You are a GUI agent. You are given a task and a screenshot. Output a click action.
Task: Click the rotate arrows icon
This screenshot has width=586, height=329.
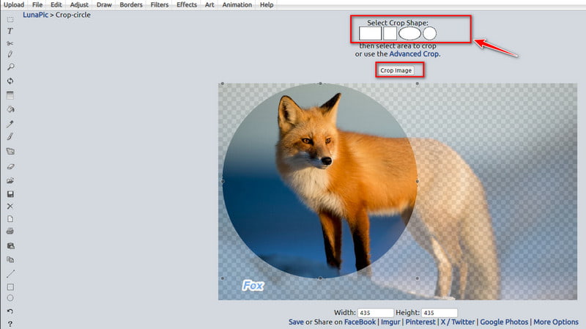click(x=10, y=81)
